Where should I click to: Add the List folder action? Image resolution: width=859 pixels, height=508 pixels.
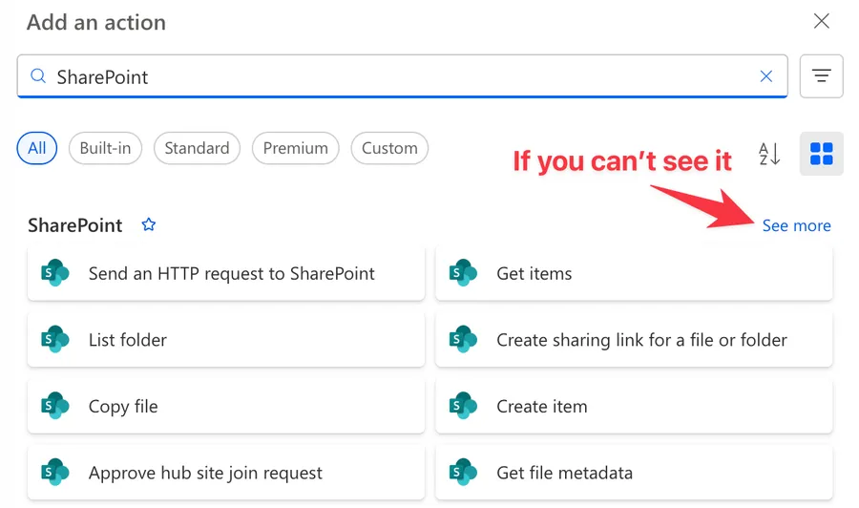pos(128,340)
